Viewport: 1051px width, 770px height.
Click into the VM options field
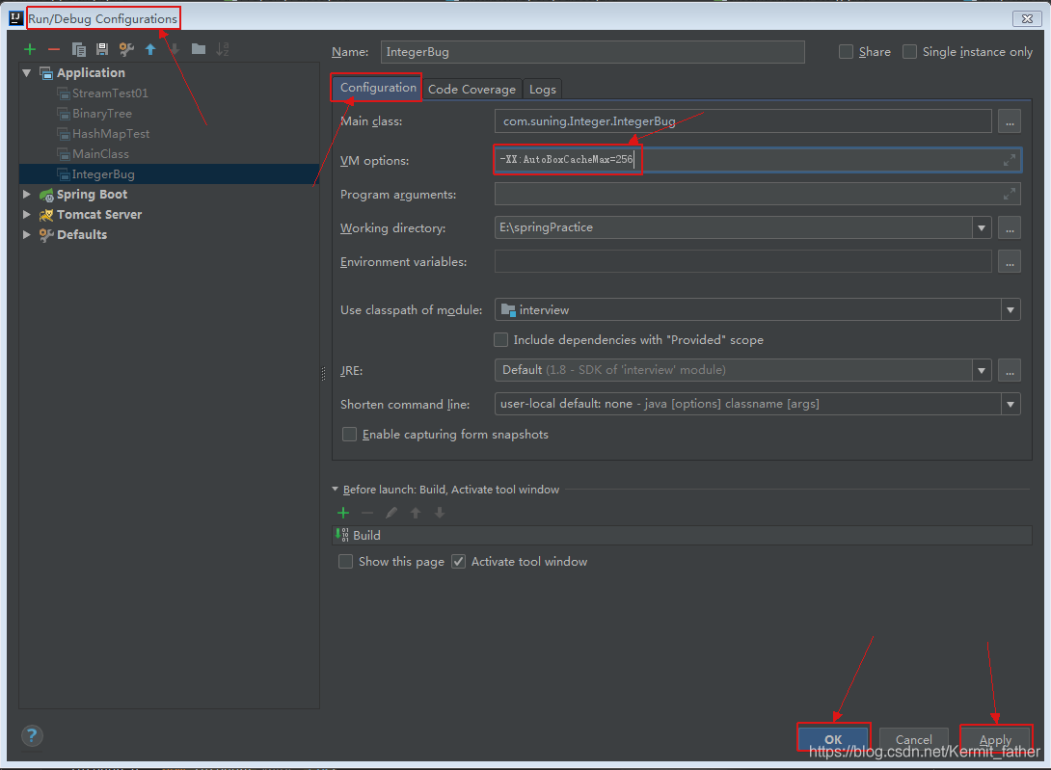click(758, 160)
